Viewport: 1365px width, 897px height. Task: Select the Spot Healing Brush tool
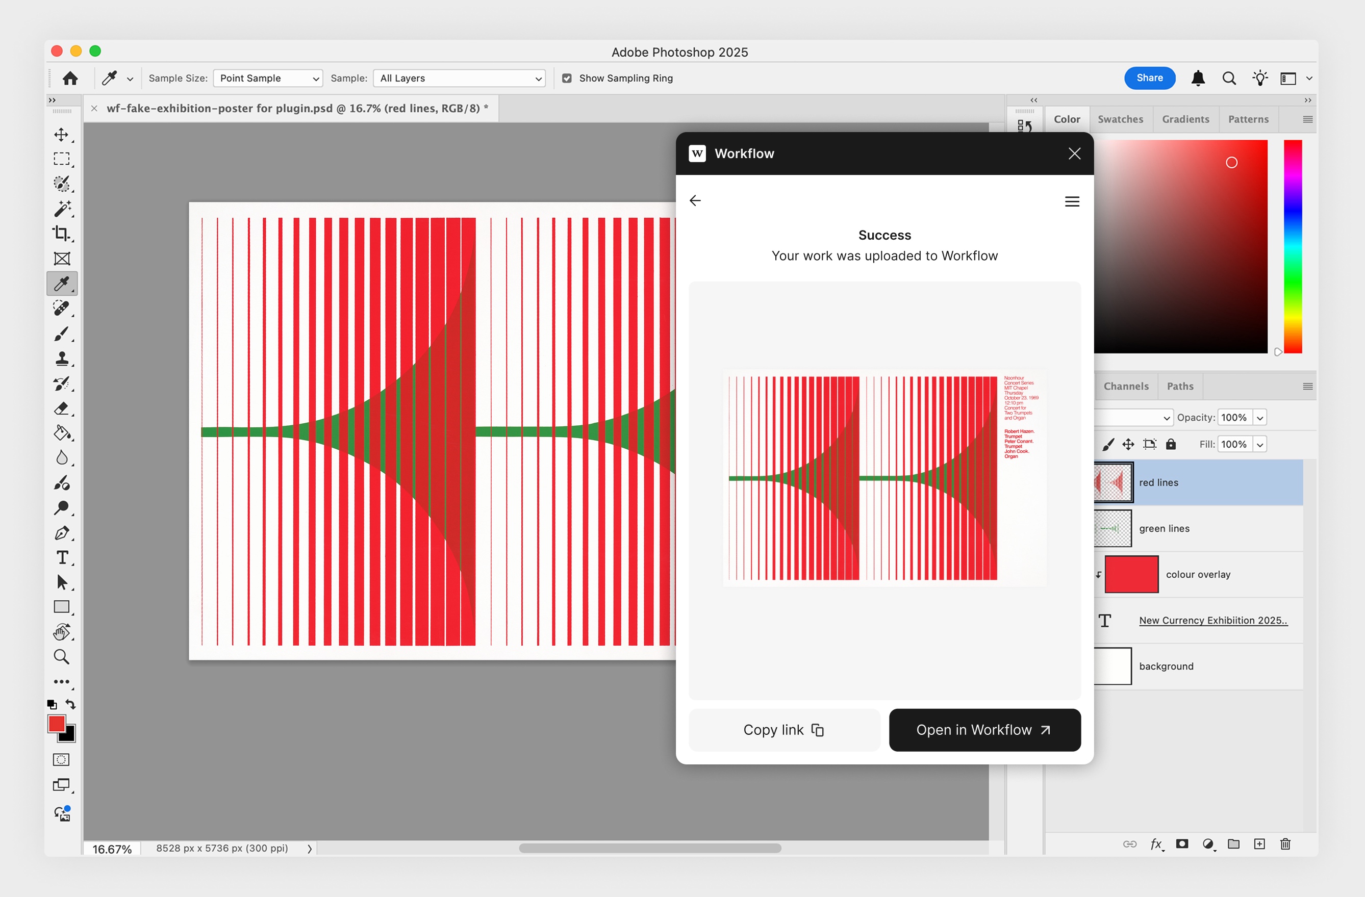click(61, 308)
